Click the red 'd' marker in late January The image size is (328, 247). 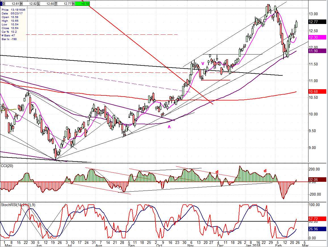(x=265, y=171)
